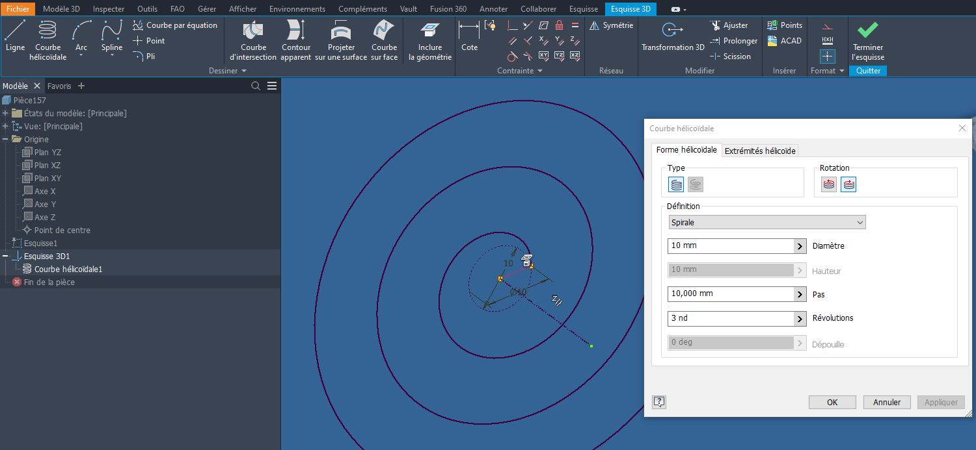Select the Courbe hélicoïdale tool in ribbon
Screen dimensions: 976x450
47,40
